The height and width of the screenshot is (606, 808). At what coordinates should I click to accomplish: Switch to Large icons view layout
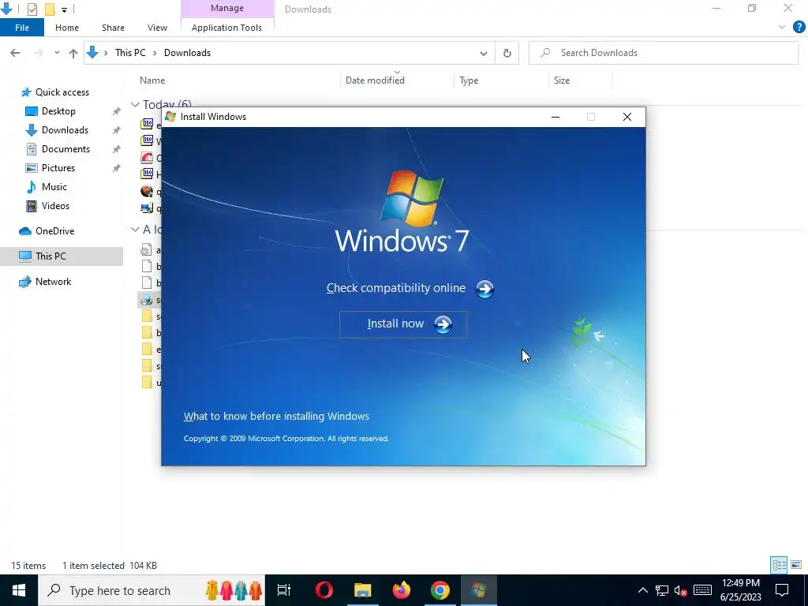tap(796, 565)
